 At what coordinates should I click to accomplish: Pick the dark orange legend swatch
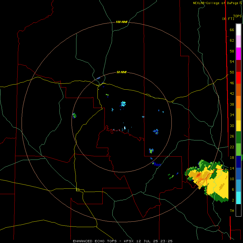(238, 90)
